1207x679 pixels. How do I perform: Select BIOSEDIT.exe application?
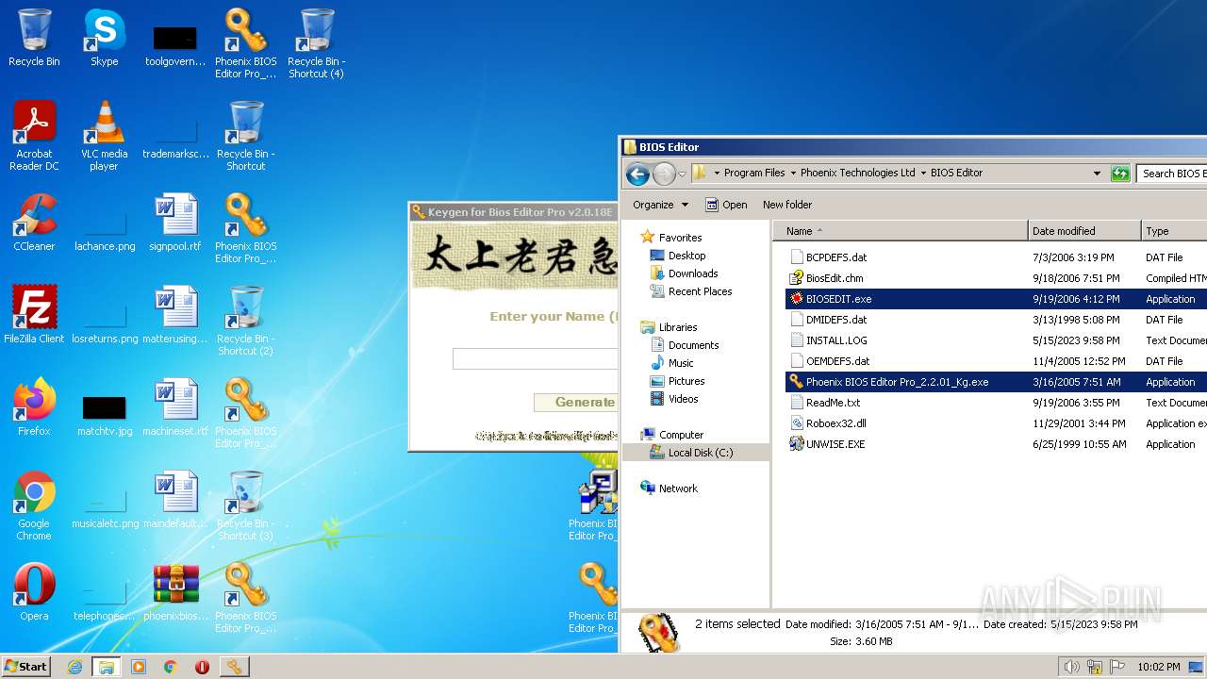click(x=838, y=299)
